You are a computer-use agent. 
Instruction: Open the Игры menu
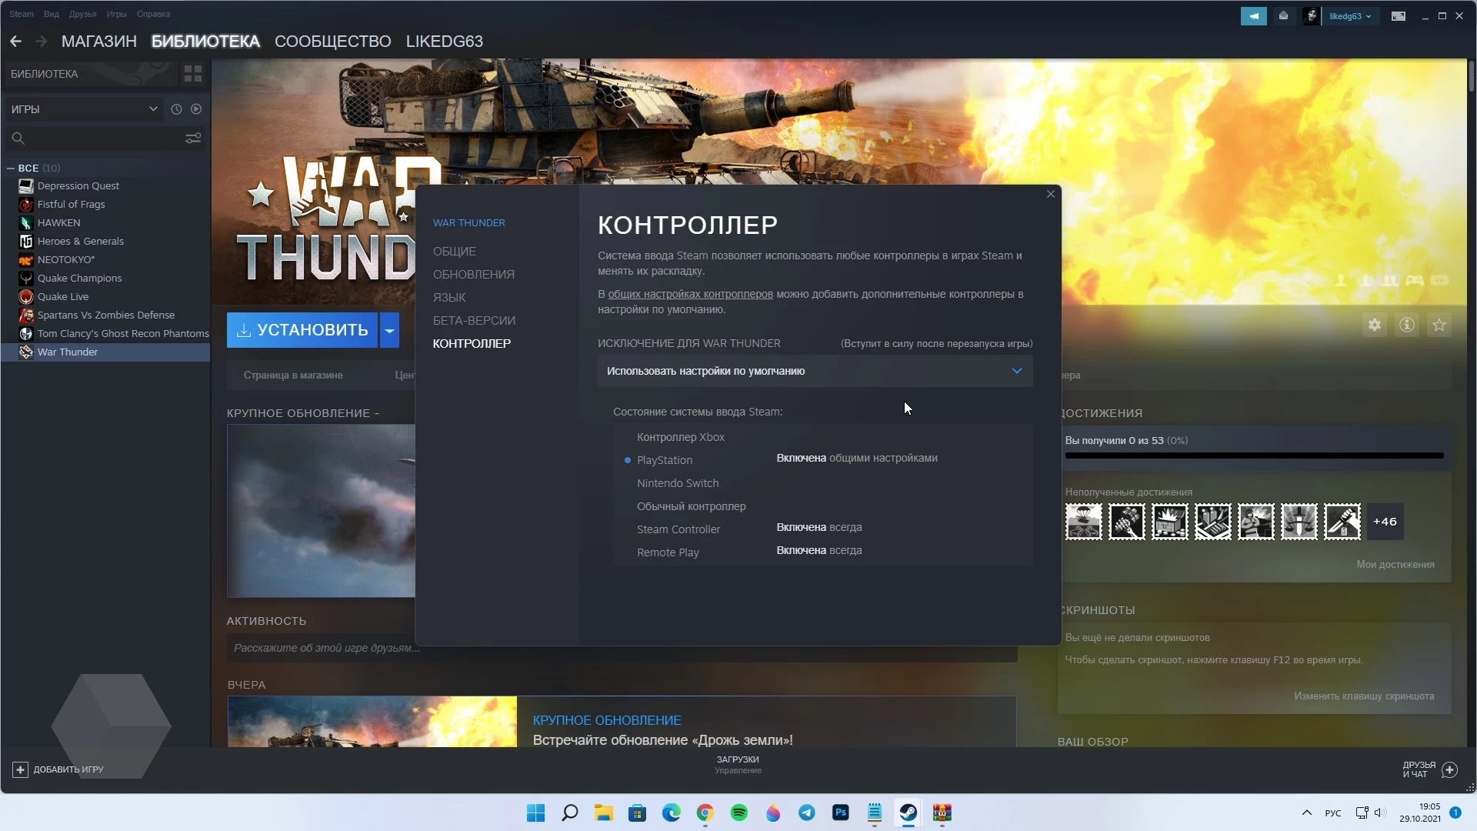(117, 14)
